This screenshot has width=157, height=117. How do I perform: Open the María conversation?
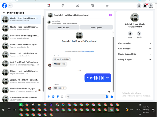pos(21,55)
